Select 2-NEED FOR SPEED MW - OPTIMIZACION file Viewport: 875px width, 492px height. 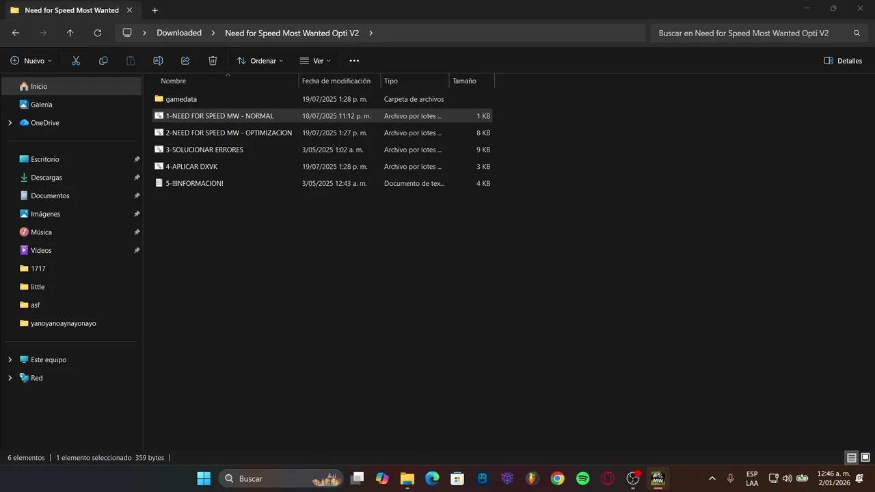click(x=322, y=133)
